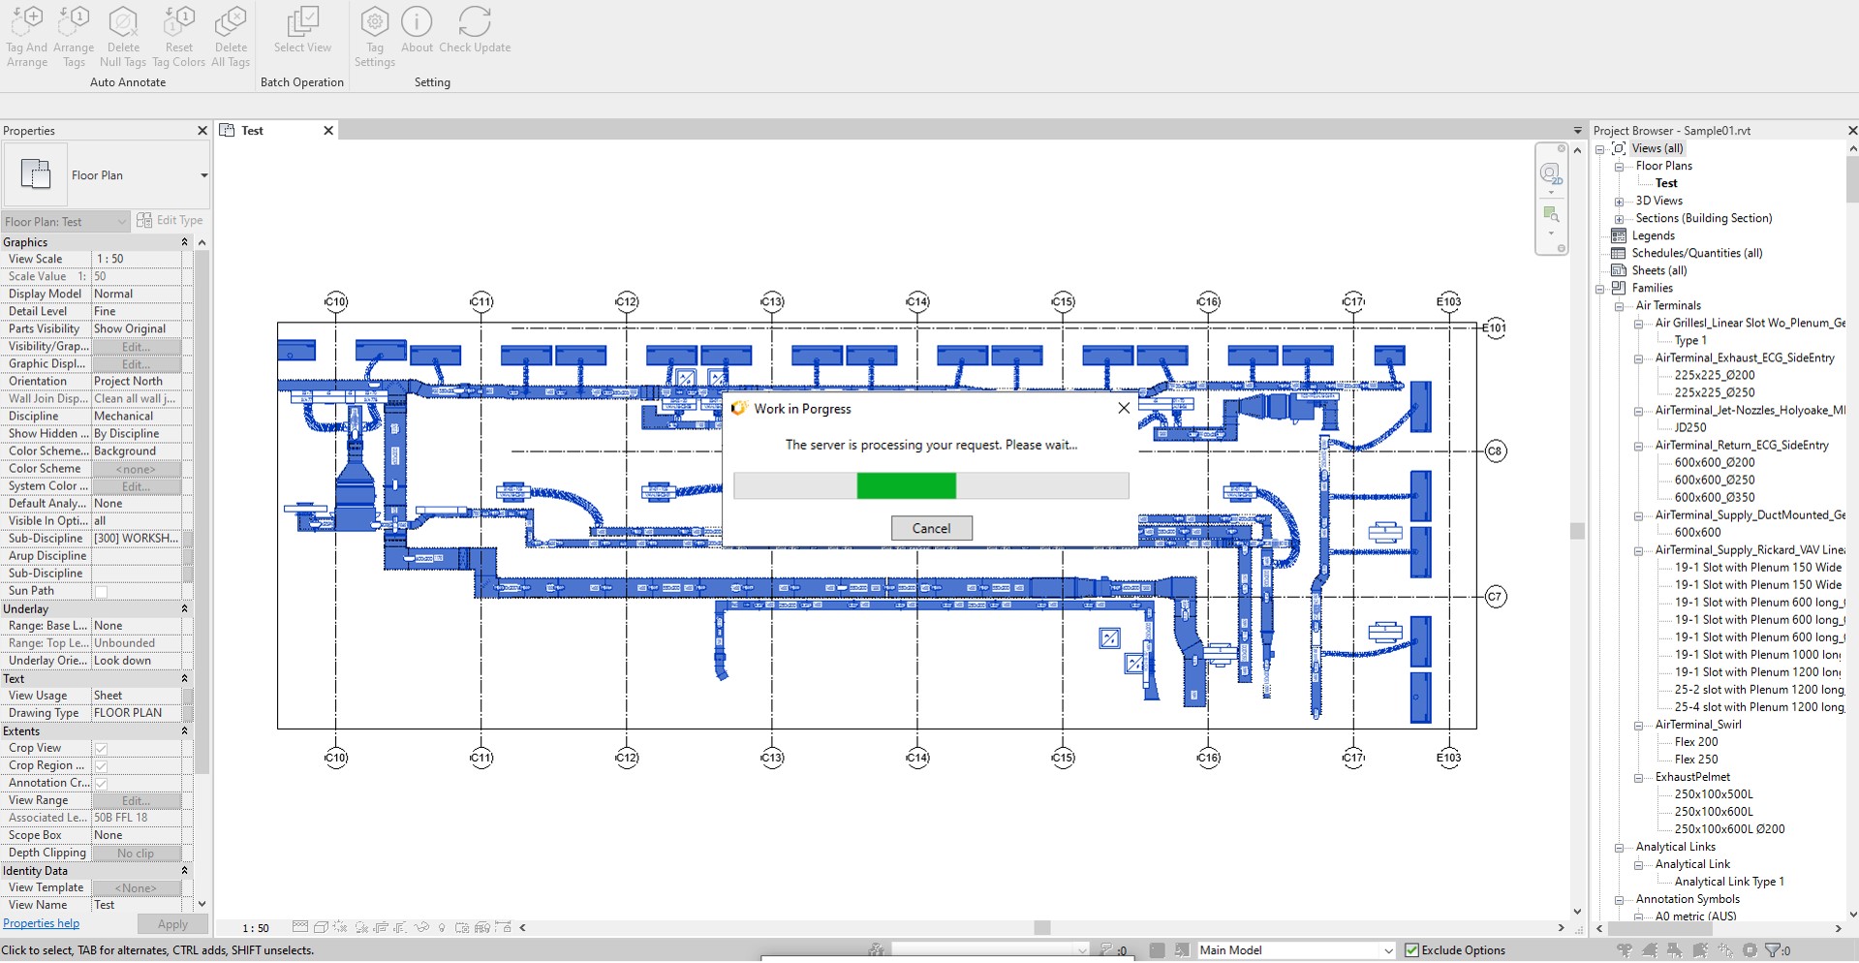
Task: Click the Delete All Tags icon
Action: 231,21
